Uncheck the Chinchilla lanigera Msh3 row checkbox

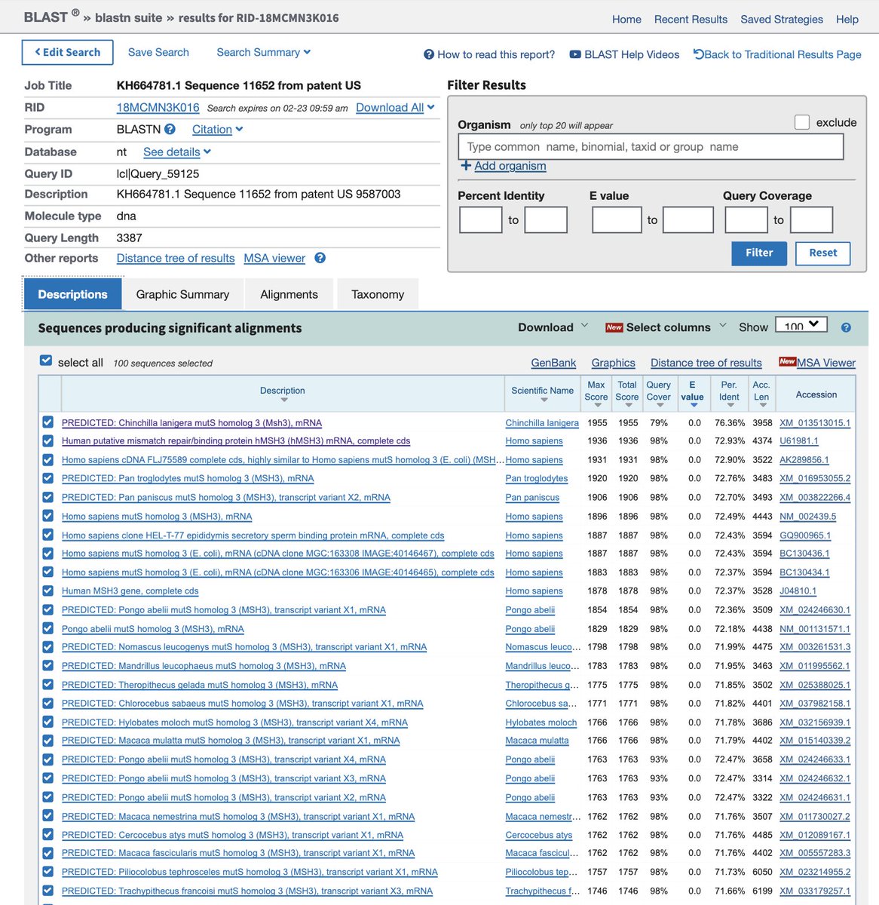tap(48, 422)
